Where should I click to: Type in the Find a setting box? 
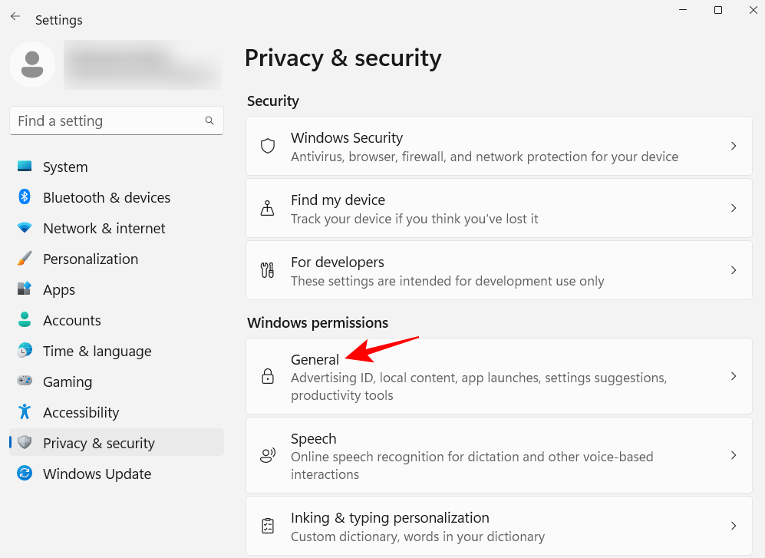point(107,121)
